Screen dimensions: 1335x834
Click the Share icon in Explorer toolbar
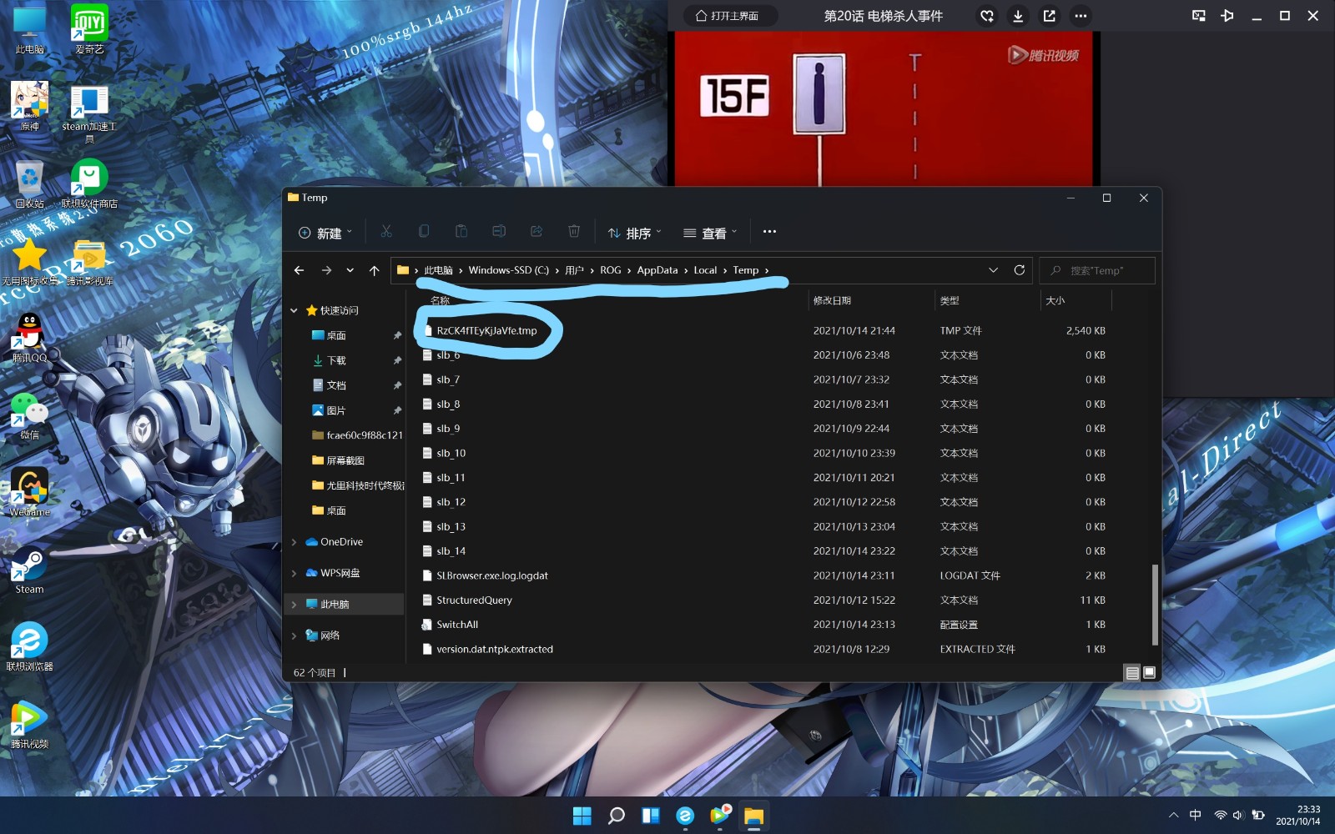(x=537, y=232)
